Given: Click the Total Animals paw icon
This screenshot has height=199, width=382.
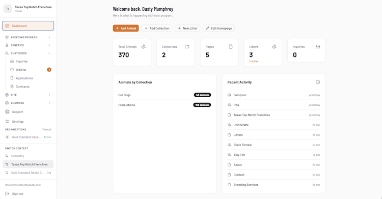Looking at the screenshot, I should pos(144,46).
